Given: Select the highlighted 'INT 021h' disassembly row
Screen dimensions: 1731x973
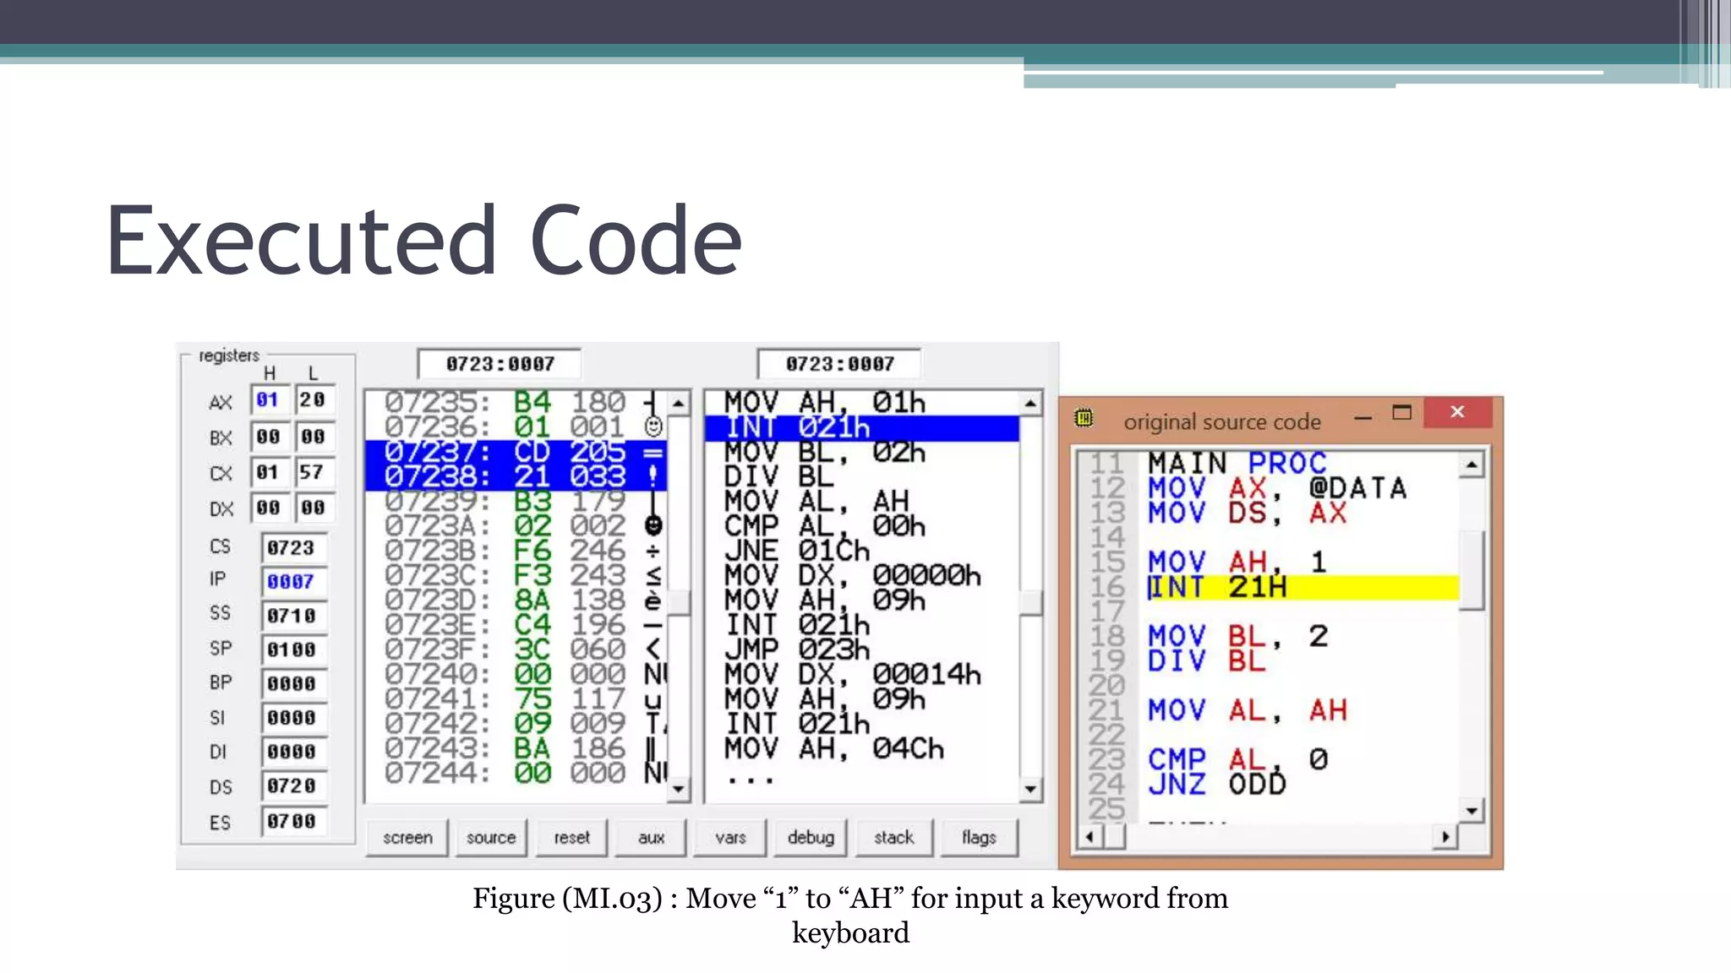Looking at the screenshot, I should 862,427.
